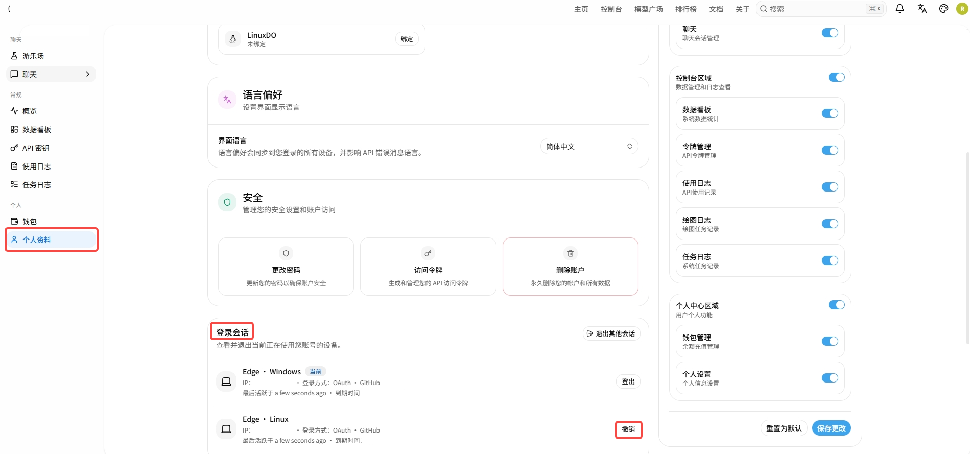Screen dimensions: 970x454
Task: Click 撤销 for the Edge Linux session
Action: pyautogui.click(x=628, y=429)
